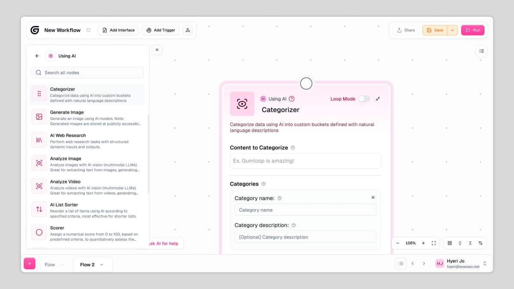Select the Scorer node entry
514x289 pixels.
coord(87,233)
